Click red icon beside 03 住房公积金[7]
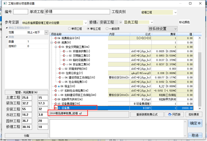The height and width of the screenshot is (141, 207). 60,73
